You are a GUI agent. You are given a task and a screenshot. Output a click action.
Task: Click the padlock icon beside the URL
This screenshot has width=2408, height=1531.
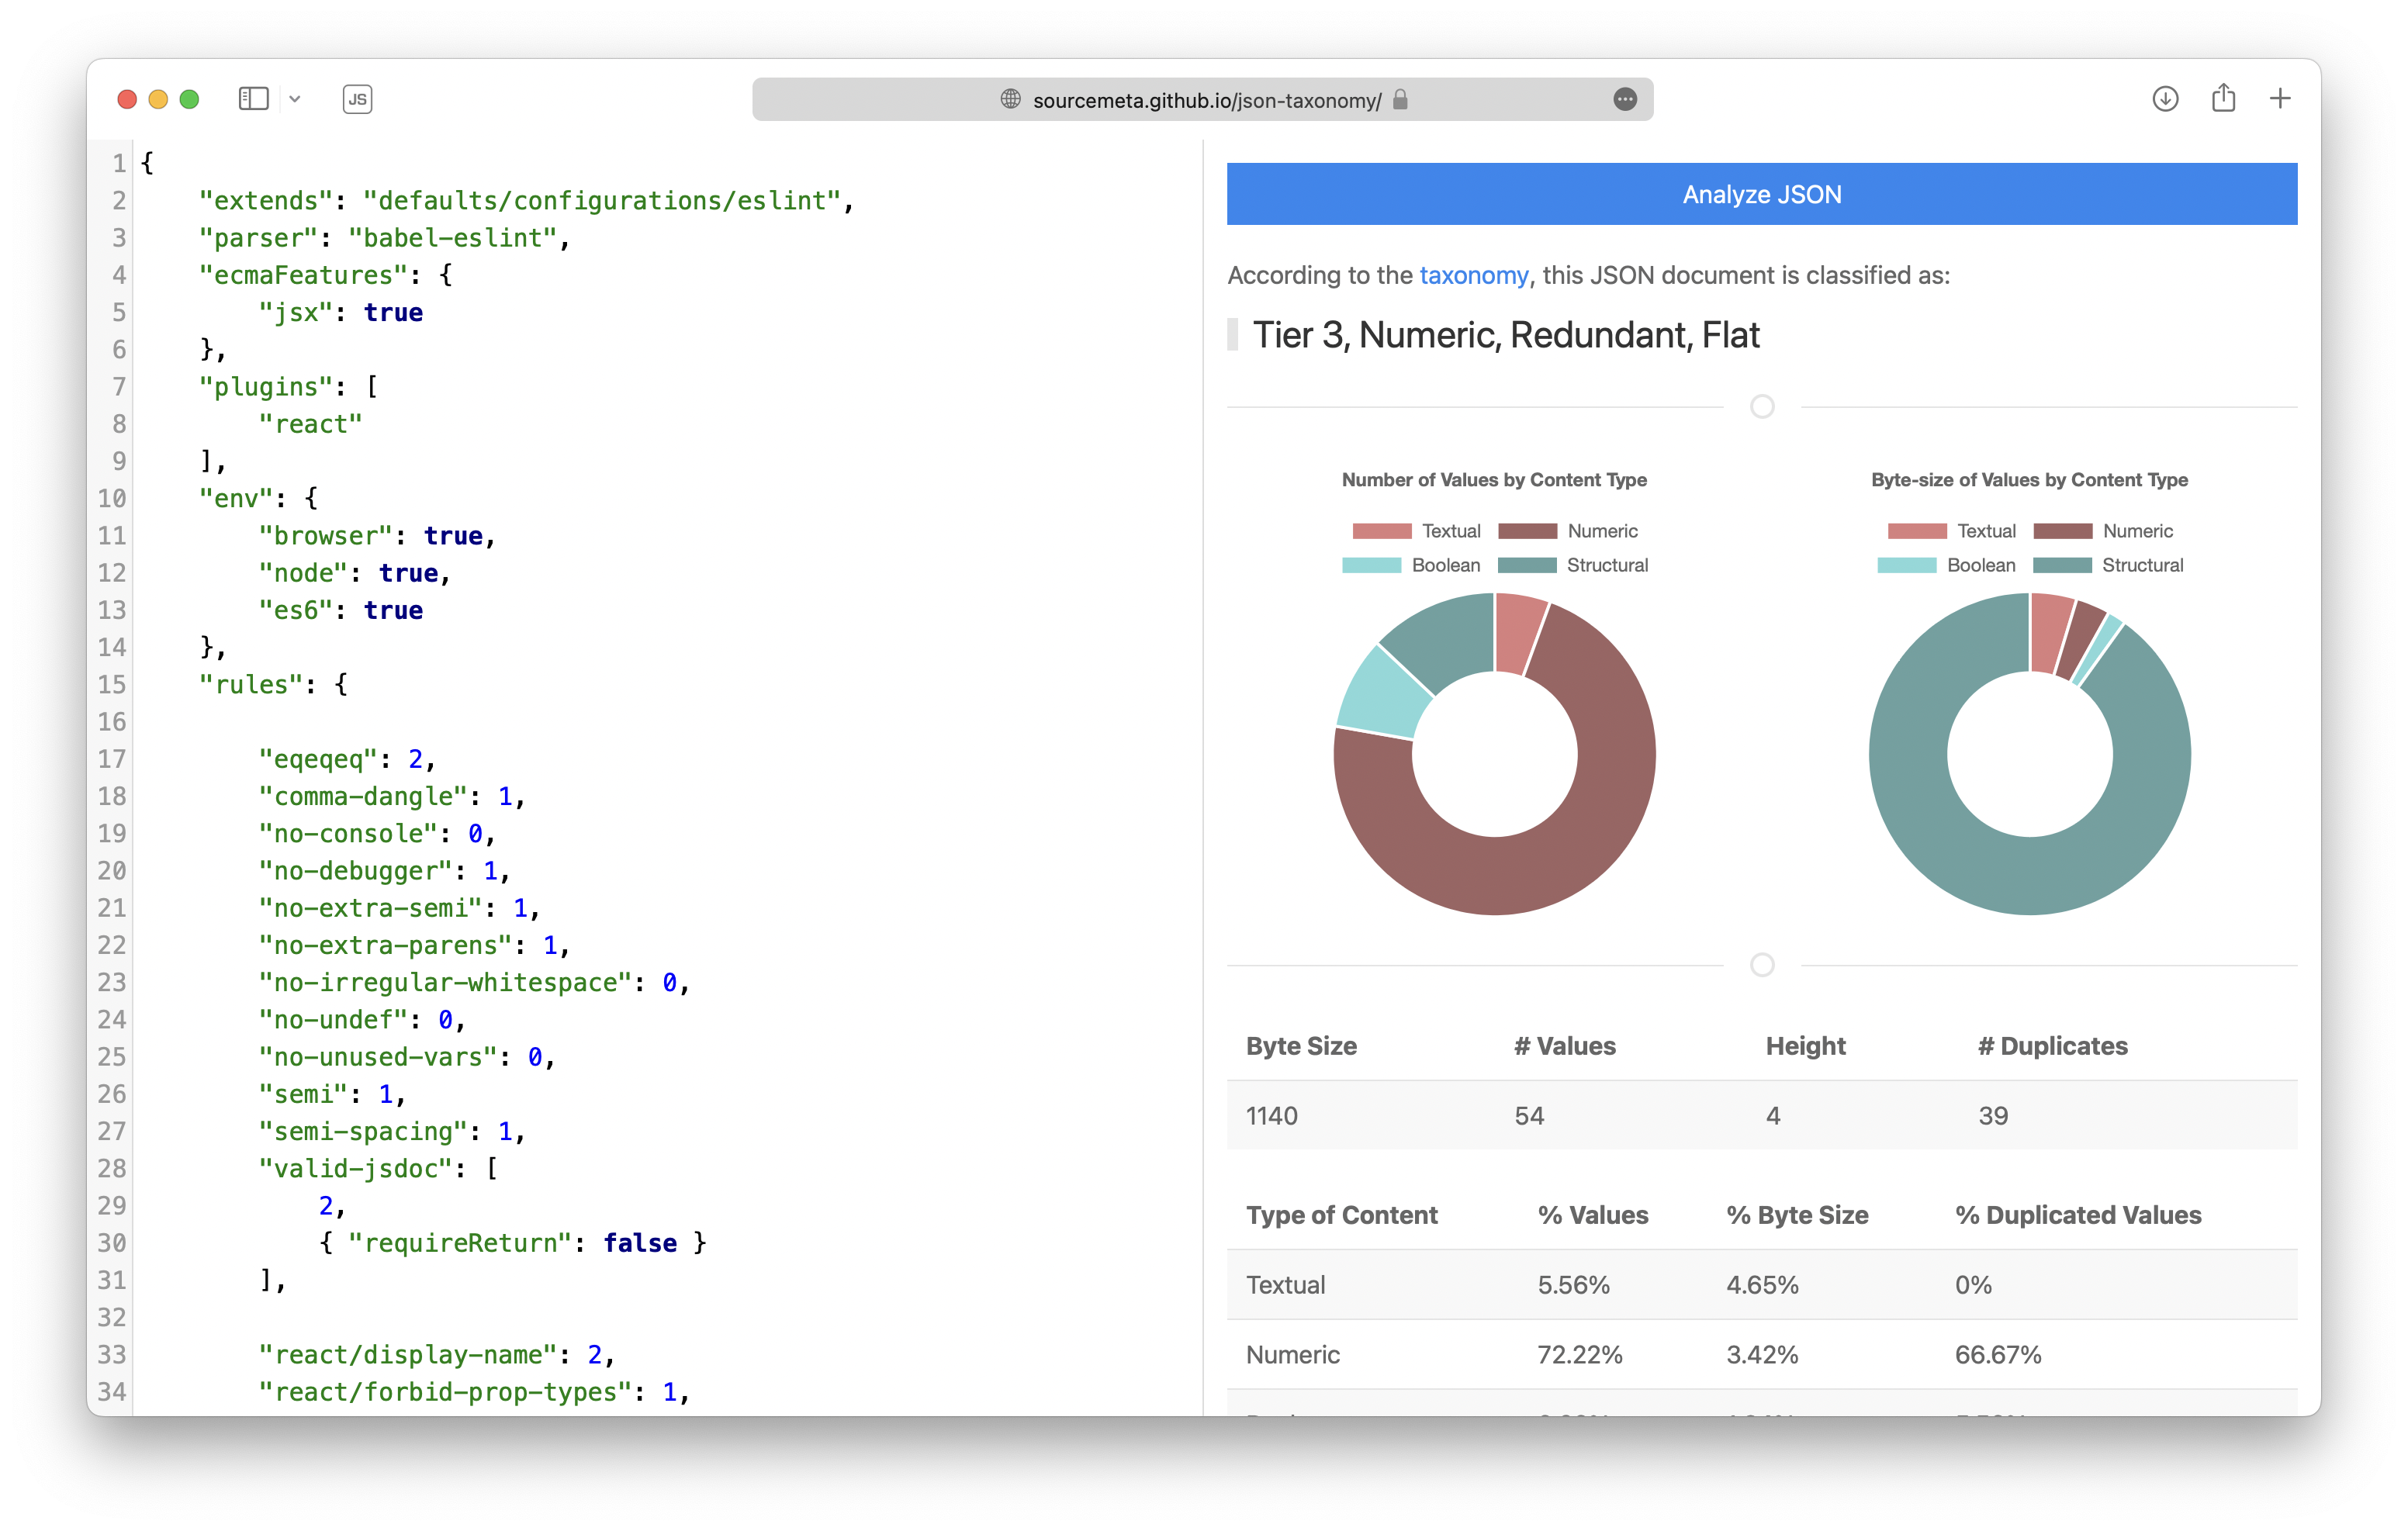coord(1400,99)
